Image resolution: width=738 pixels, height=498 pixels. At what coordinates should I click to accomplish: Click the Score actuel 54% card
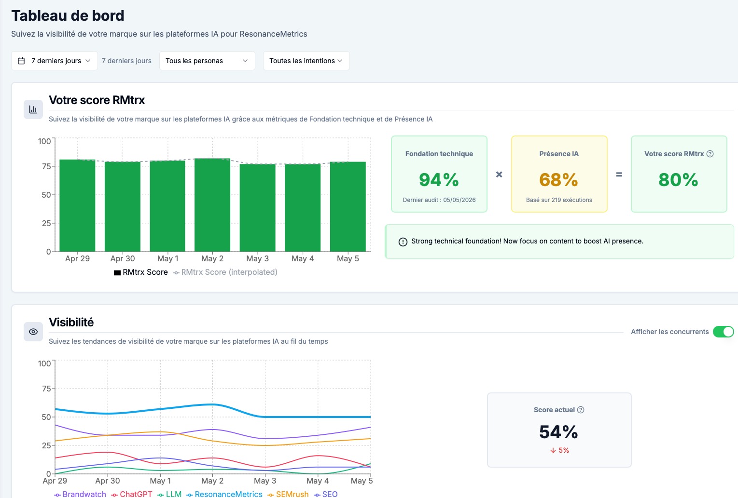coord(559,430)
